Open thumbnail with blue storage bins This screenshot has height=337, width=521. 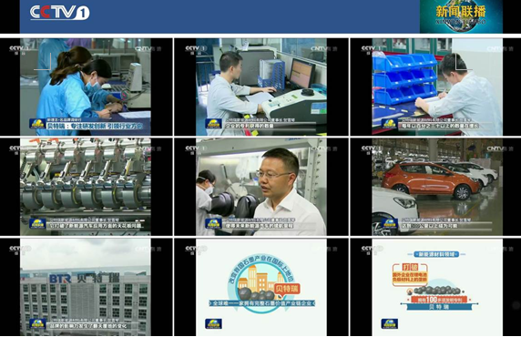point(437,87)
